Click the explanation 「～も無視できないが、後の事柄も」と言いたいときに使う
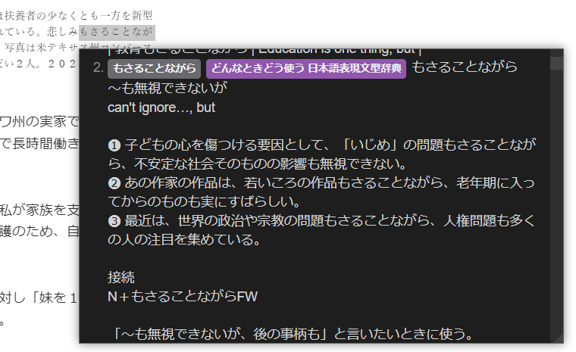The height and width of the screenshot is (352, 576). click(x=290, y=334)
